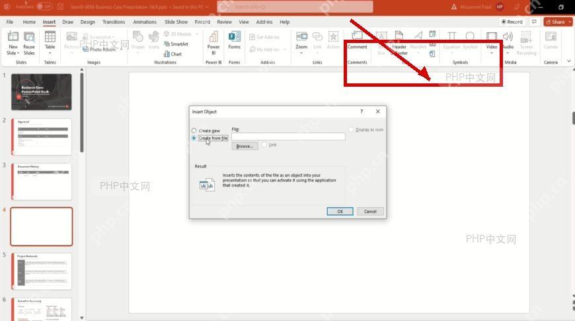Click Get Add-ins

pyautogui.click(x=264, y=37)
